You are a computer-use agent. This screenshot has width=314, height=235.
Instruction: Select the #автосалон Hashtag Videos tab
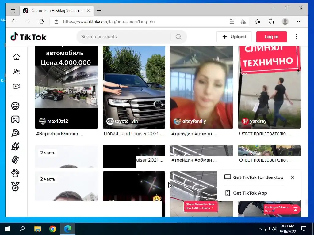56,11
